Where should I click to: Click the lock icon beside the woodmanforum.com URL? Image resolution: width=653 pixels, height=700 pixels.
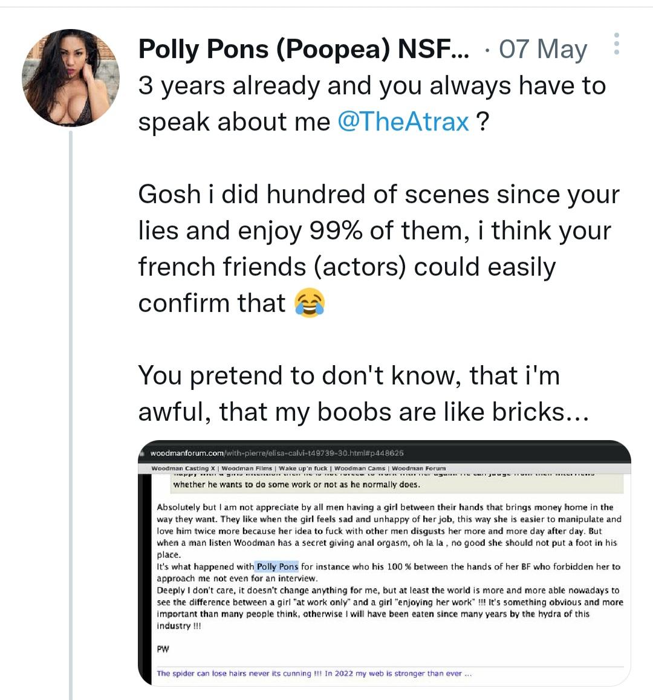(x=143, y=453)
